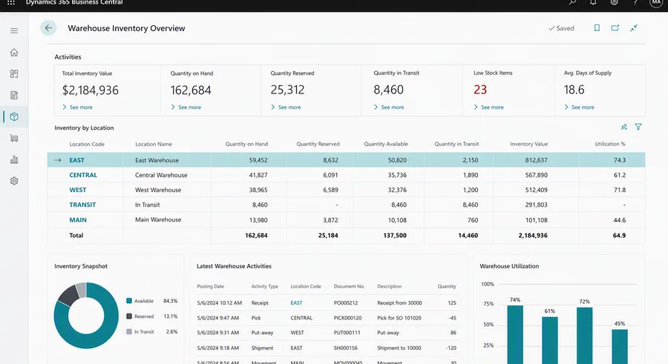This screenshot has width=668, height=364.
Task: Click the row arrow indicator beside EAST
Action: pos(58,160)
